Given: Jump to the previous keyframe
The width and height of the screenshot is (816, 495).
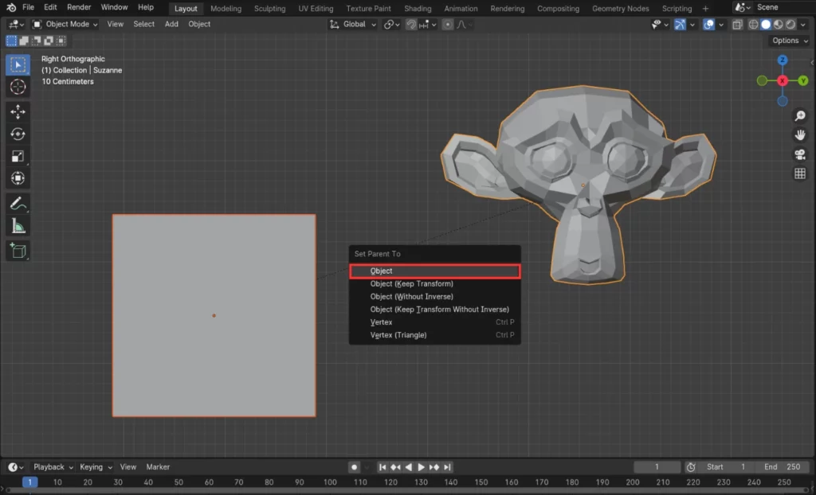Looking at the screenshot, I should click(395, 467).
